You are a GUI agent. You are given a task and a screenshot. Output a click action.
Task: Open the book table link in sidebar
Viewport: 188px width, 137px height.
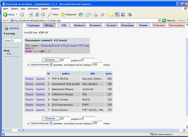tap(9, 54)
